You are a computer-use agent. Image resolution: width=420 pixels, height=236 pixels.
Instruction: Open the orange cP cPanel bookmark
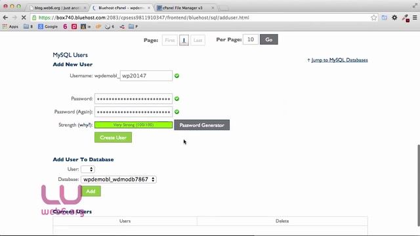[98, 26]
